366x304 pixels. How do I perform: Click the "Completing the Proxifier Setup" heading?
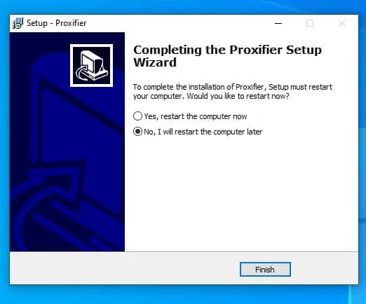point(227,50)
